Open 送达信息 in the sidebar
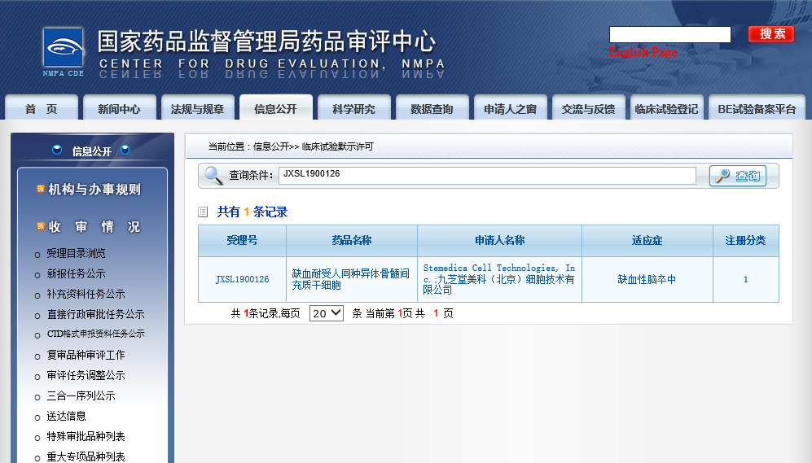The image size is (812, 463). [x=66, y=416]
